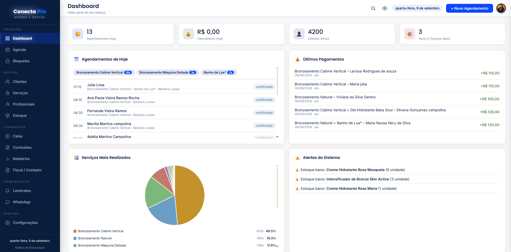511x252 pixels.
Task: Open Júlia Lima 07:15 appointment
Action: [x=174, y=87]
